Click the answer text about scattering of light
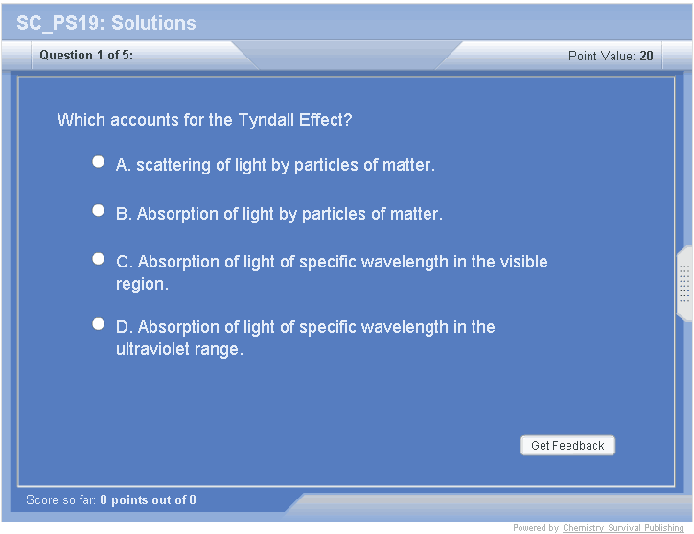This screenshot has width=694, height=534. (275, 165)
